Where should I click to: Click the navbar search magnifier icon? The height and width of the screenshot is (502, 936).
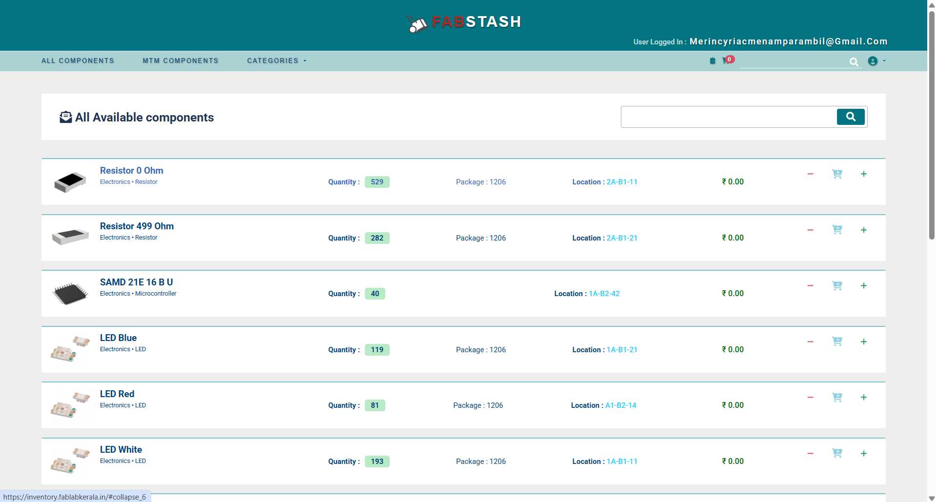(855, 62)
